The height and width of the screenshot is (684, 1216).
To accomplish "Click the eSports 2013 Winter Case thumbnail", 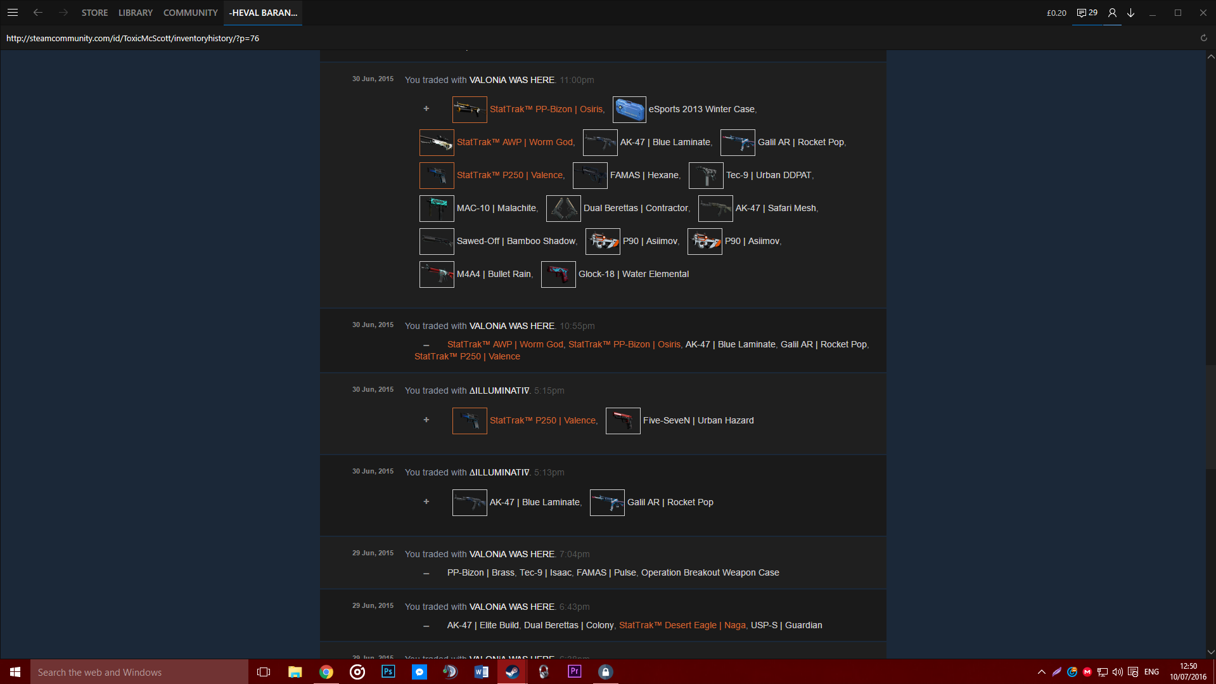I will tap(629, 110).
